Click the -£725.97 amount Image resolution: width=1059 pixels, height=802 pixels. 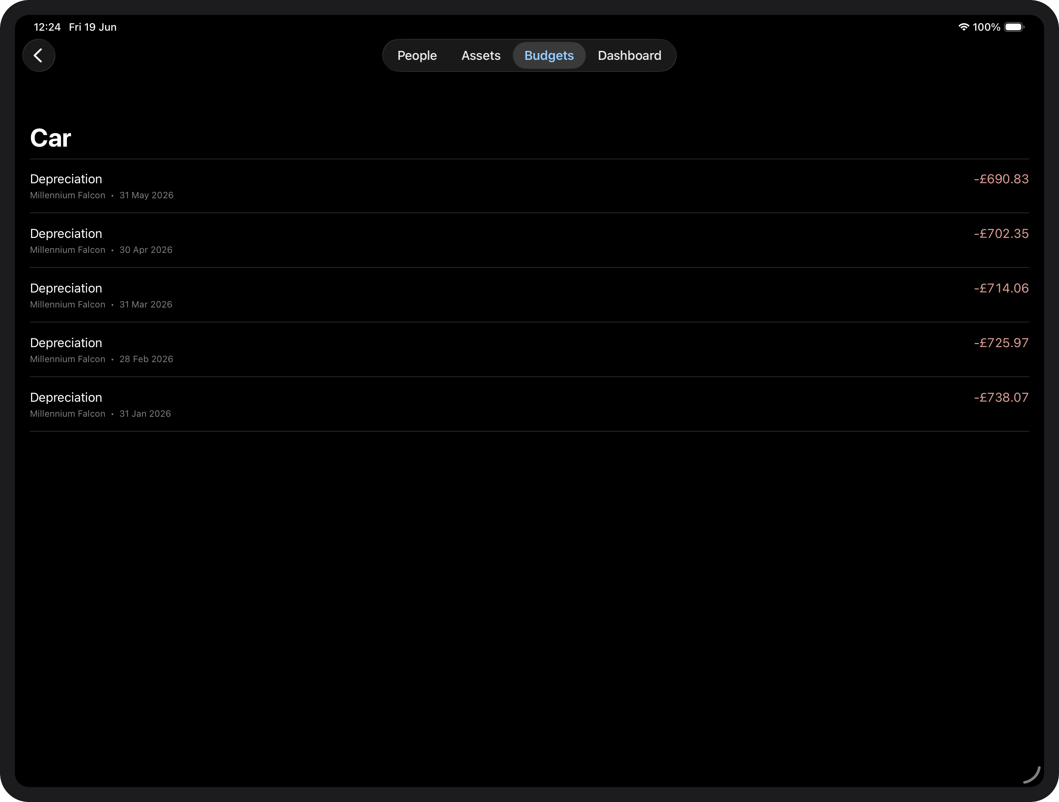pyautogui.click(x=1001, y=343)
